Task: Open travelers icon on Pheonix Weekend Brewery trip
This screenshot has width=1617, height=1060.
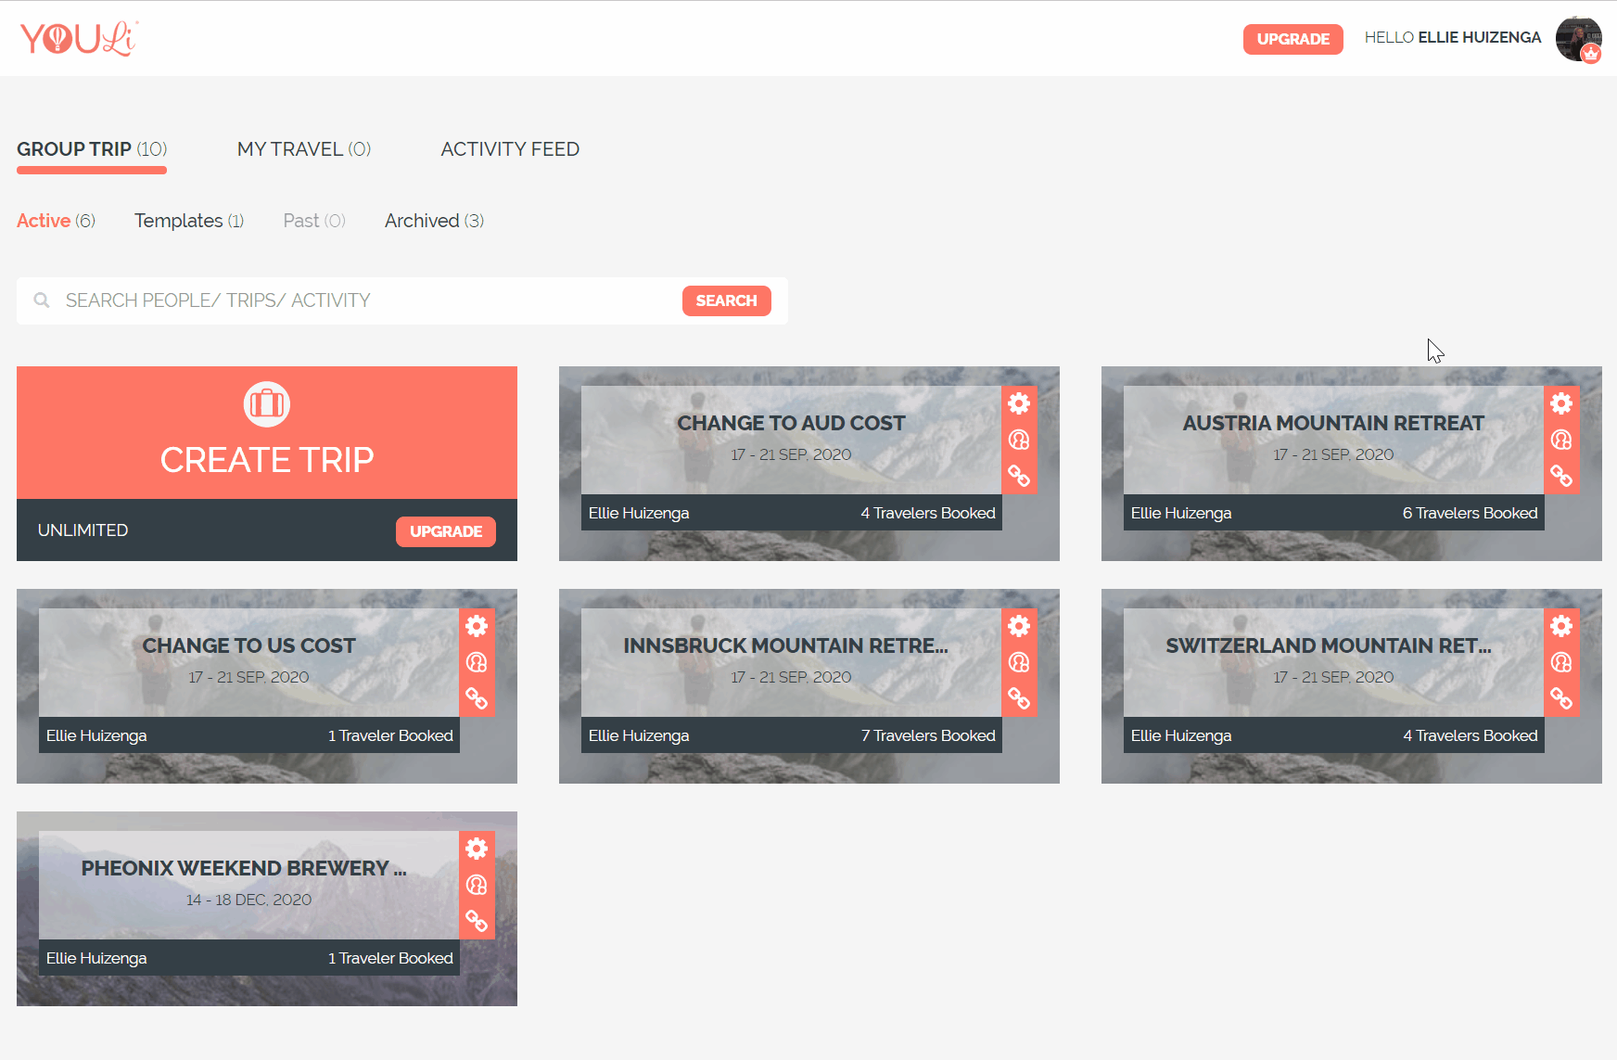Action: [x=477, y=885]
